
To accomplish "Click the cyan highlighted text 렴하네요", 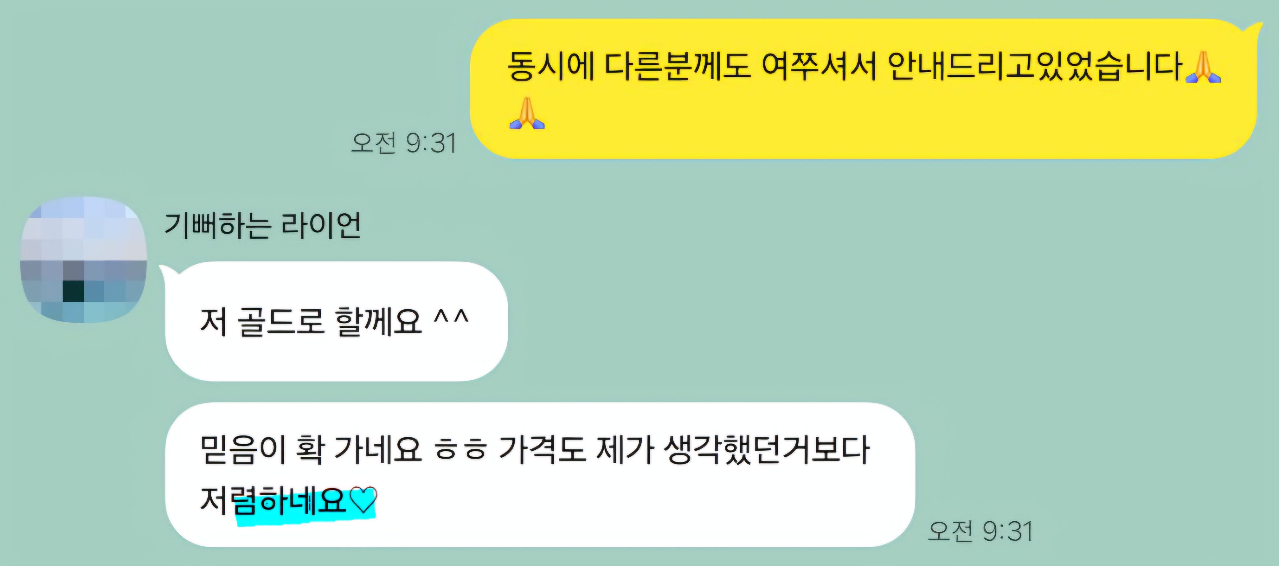I will coord(290,501).
